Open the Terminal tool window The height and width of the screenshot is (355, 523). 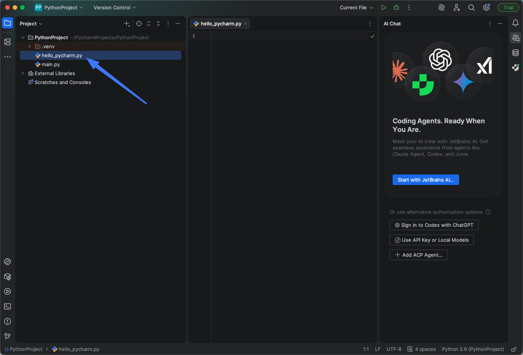point(7,306)
